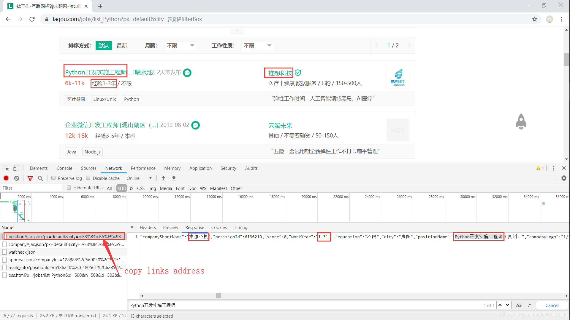Open the Online throttling dropdown
The height and width of the screenshot is (320, 570).
coord(139,178)
